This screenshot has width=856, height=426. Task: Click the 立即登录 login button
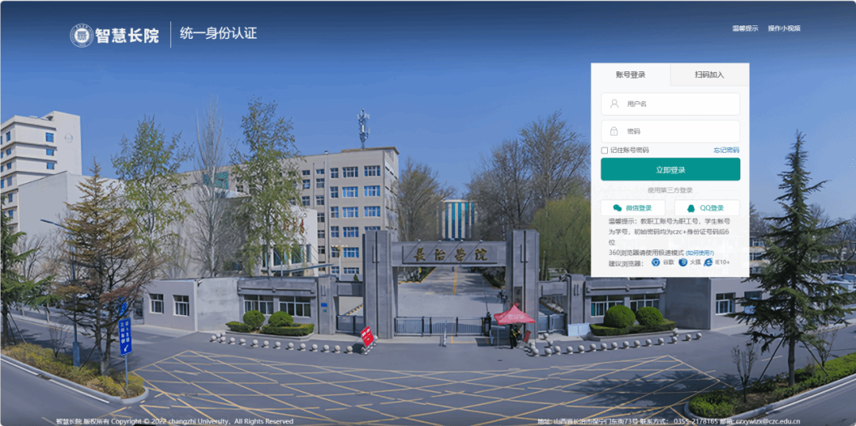pos(671,169)
